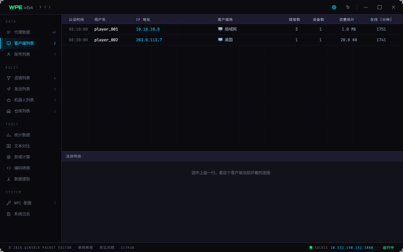Click the person icon for 账号列表

click(x=9, y=54)
